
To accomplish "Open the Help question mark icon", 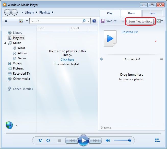I will click(x=94, y=21).
